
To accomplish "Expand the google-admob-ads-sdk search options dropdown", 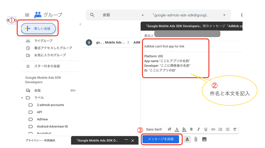I will tap(224, 15).
